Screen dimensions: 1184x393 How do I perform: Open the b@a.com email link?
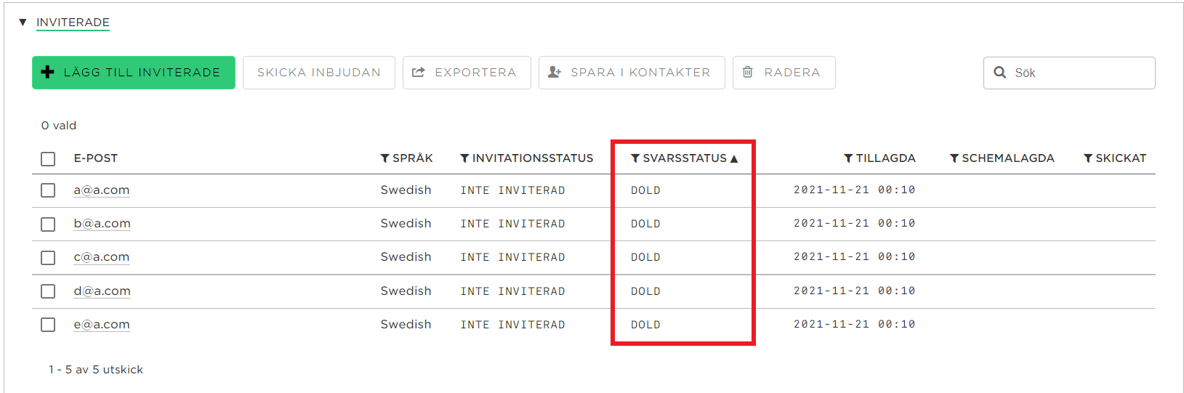coord(102,224)
